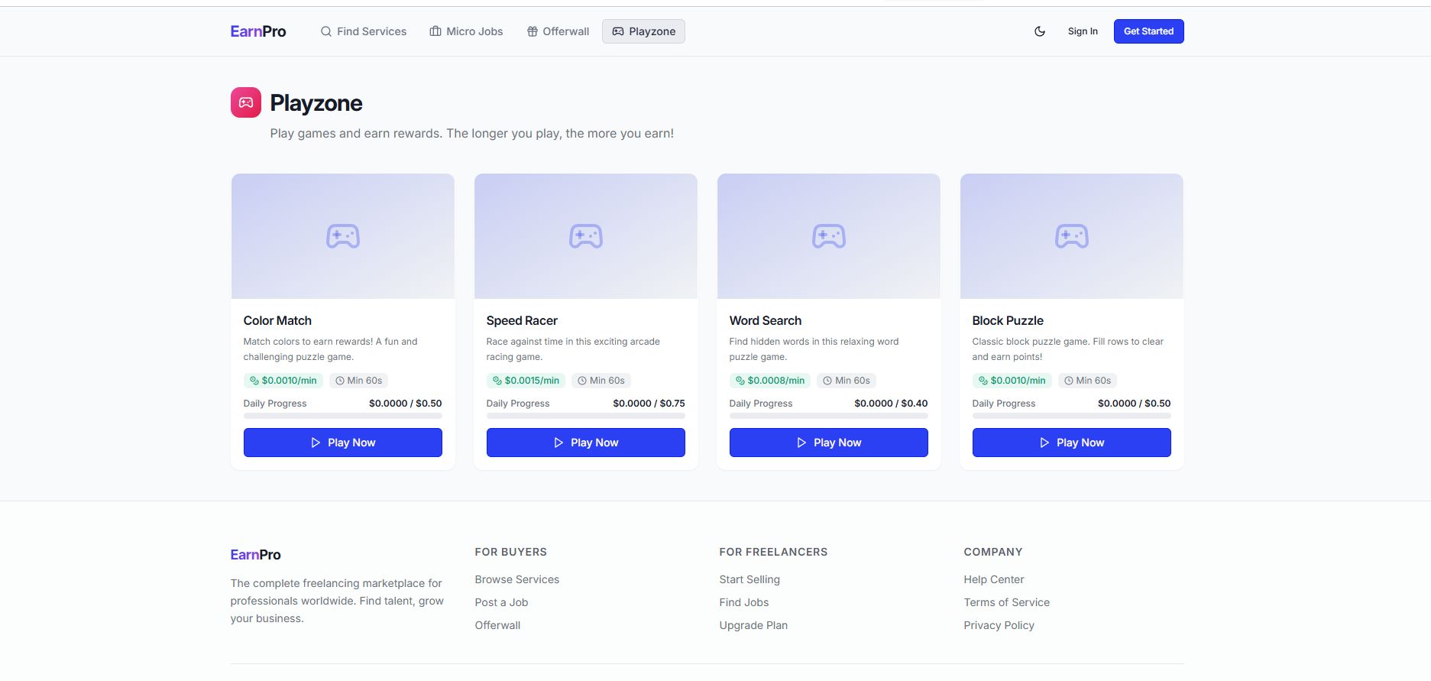Click the Color Match gamepad thumbnail icon
The height and width of the screenshot is (681, 1431).
(x=343, y=236)
